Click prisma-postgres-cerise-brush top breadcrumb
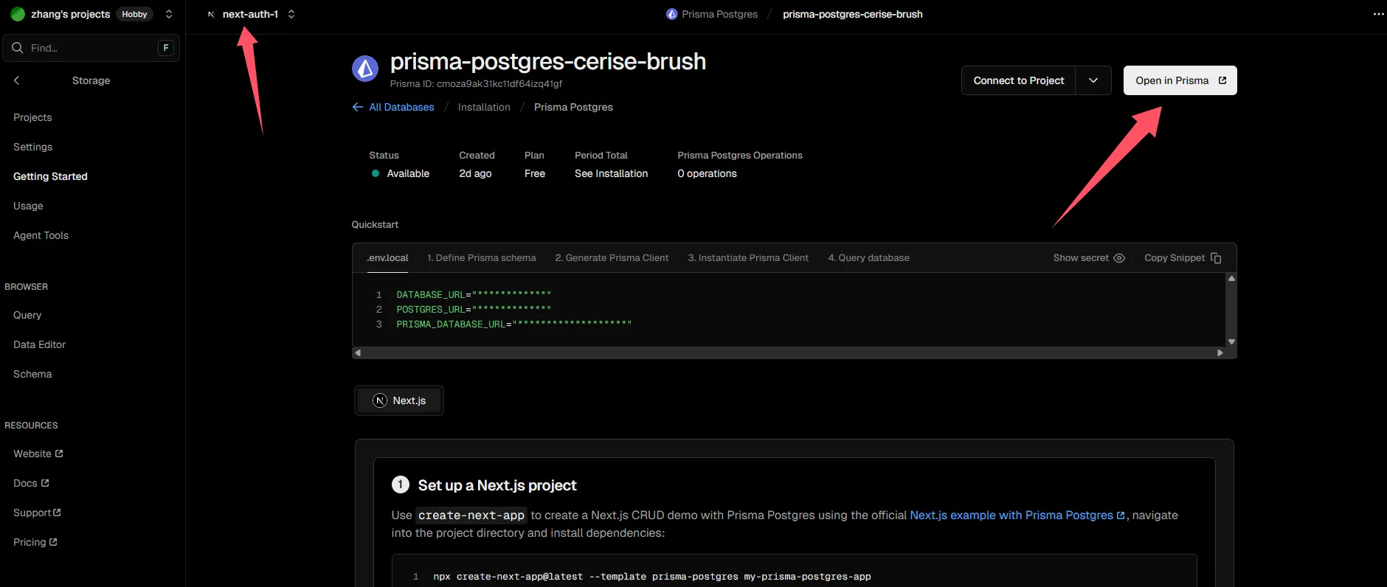1387x587 pixels. 853,14
